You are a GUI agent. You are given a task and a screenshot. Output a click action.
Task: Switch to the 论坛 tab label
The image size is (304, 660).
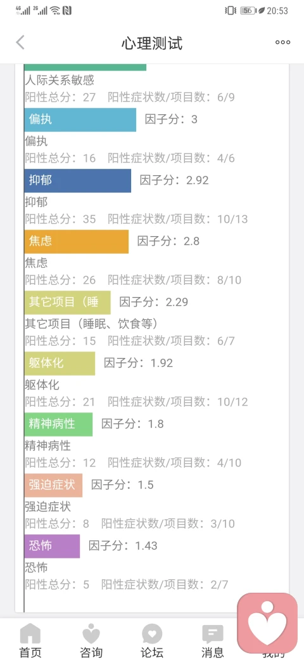click(152, 652)
